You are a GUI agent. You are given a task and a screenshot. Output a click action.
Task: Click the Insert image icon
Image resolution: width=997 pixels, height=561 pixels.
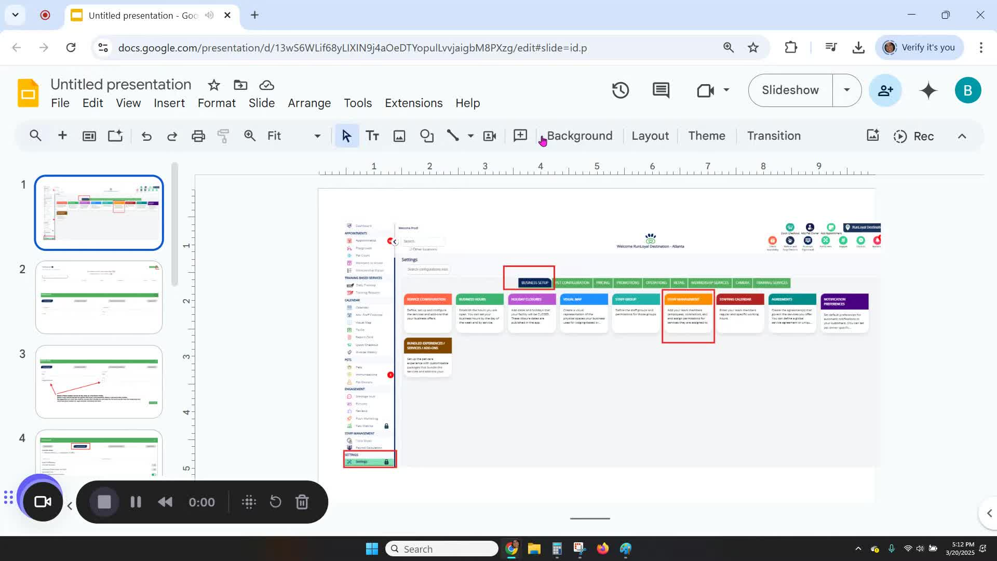tap(399, 136)
